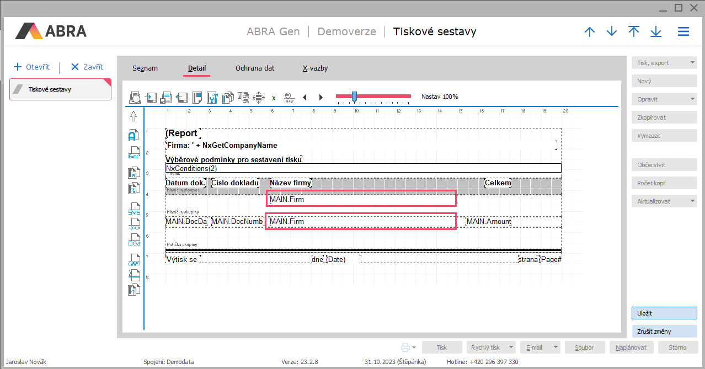Click the right triangle arrow in toolbar
The image size is (705, 369).
pos(321,98)
